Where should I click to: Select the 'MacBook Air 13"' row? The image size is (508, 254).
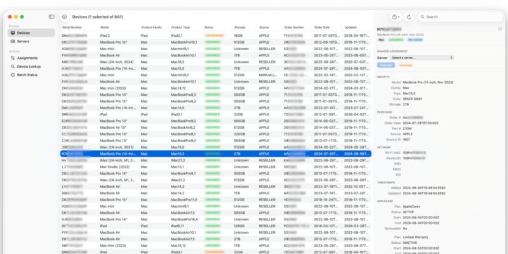click(216, 128)
